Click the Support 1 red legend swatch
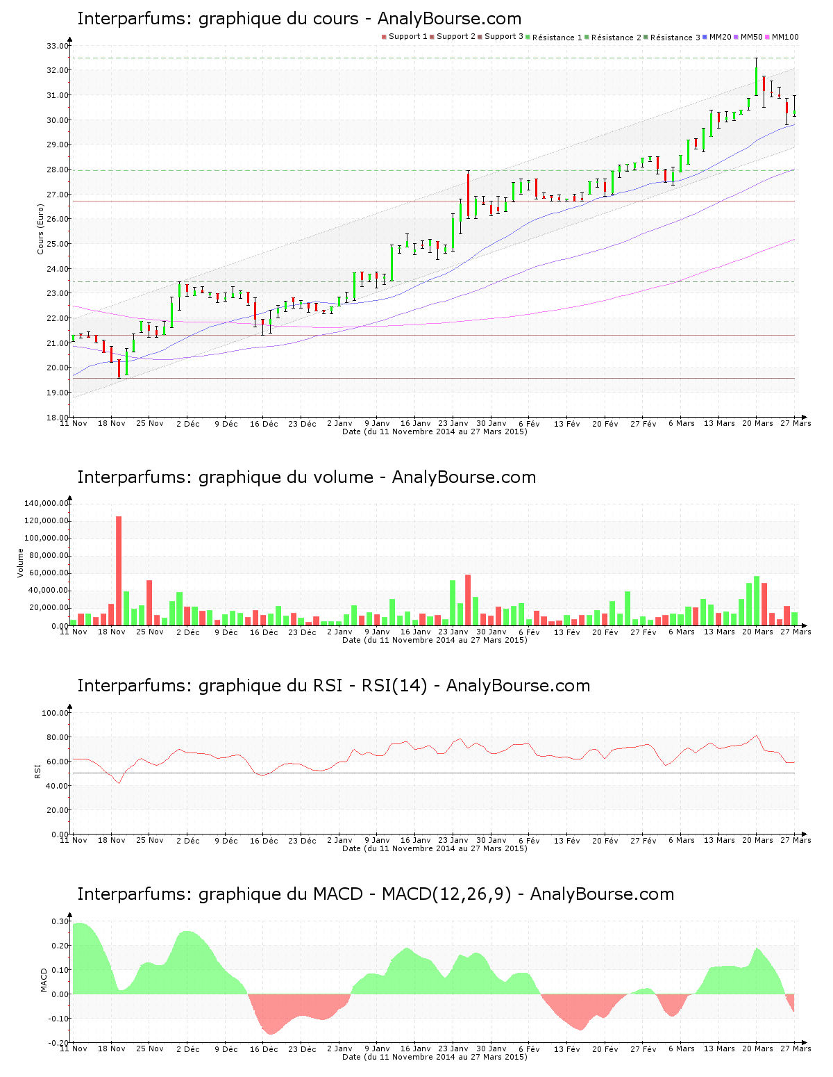833x1077 pixels. click(x=384, y=37)
